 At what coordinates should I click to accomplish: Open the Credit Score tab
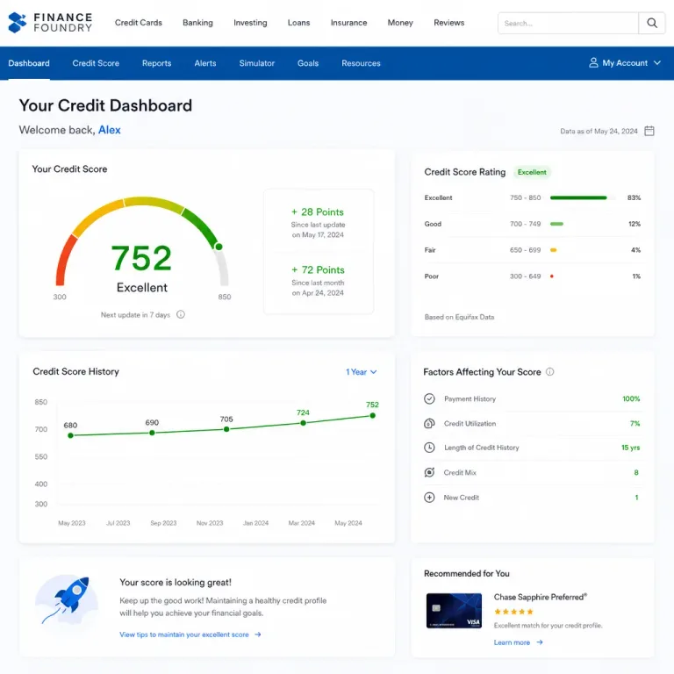click(x=96, y=63)
